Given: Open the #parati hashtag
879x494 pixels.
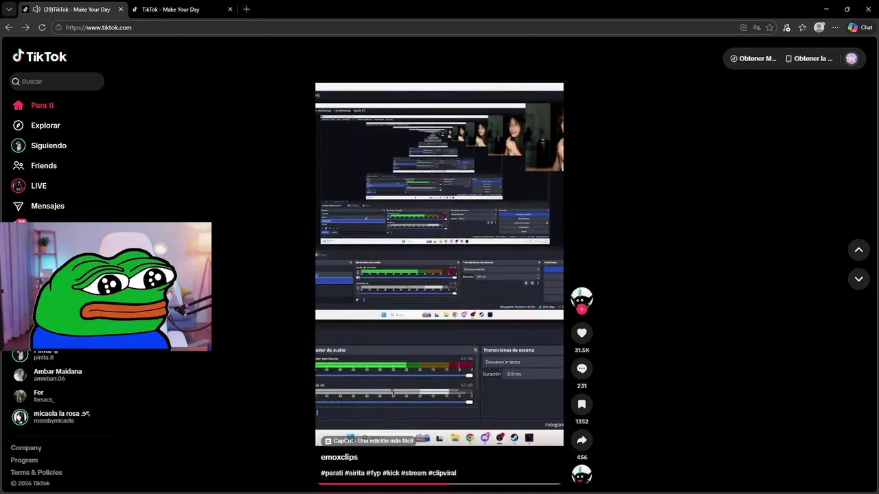Looking at the screenshot, I should click(x=332, y=473).
